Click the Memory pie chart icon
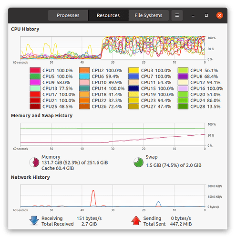The height and width of the screenshot is (239, 236). (34, 163)
